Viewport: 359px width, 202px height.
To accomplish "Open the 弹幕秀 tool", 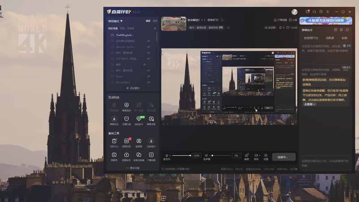I will tap(114, 157).
